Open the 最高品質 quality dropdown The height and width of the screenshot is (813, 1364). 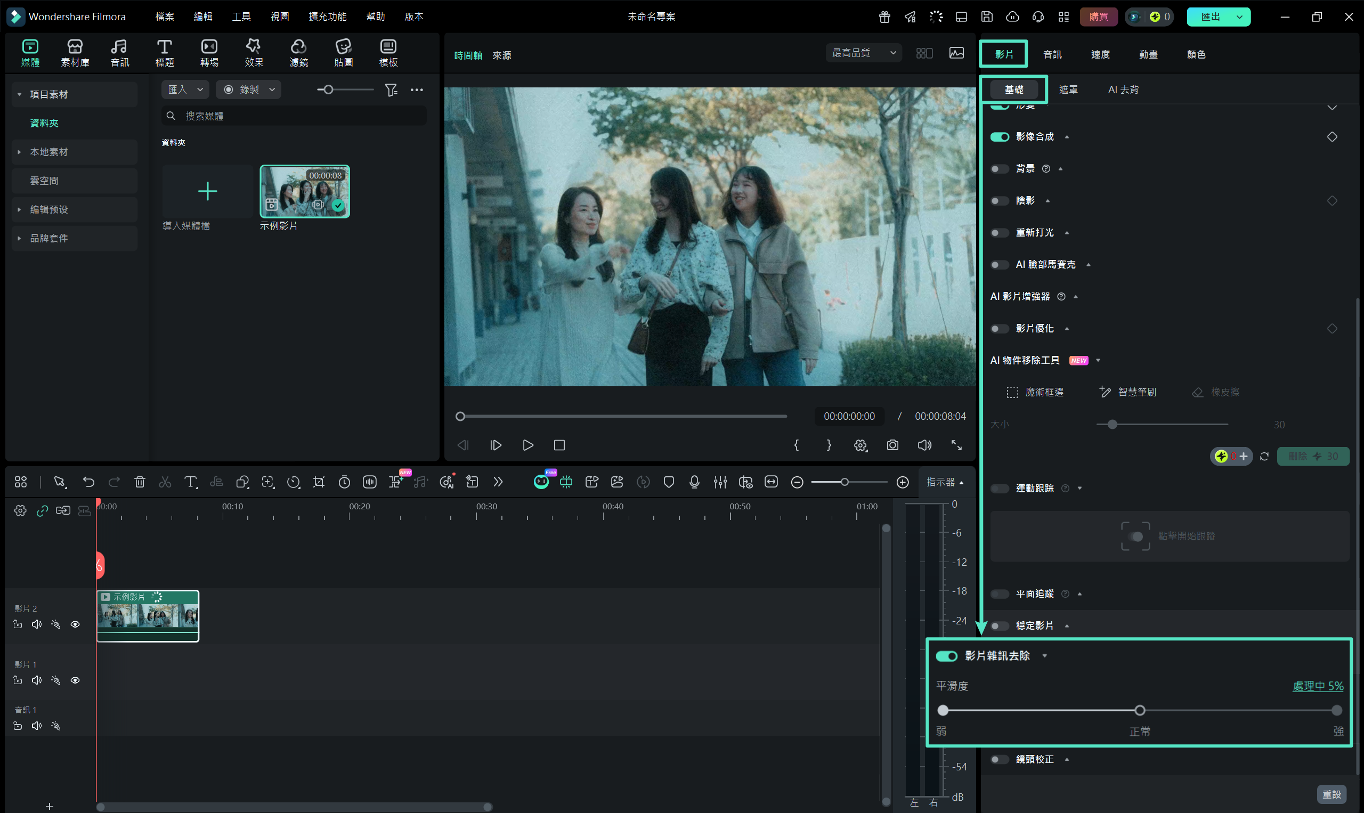pyautogui.click(x=863, y=53)
